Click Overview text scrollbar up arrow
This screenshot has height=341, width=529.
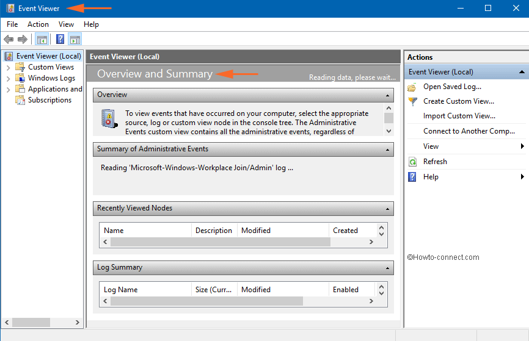click(389, 108)
